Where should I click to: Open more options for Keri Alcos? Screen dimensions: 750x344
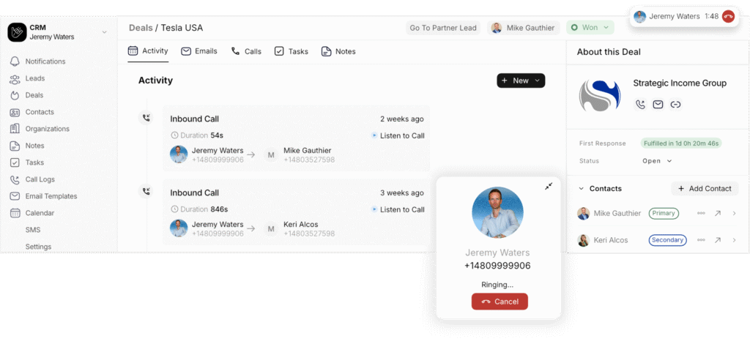701,240
